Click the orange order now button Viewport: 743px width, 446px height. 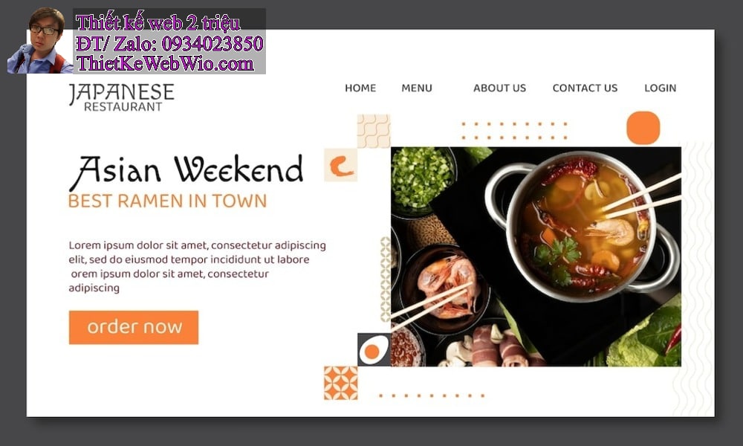pyautogui.click(x=134, y=328)
